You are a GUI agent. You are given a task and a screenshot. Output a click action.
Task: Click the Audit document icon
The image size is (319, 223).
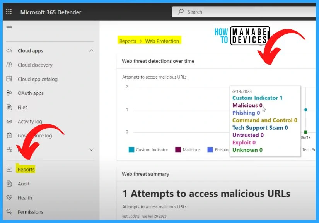9,184
